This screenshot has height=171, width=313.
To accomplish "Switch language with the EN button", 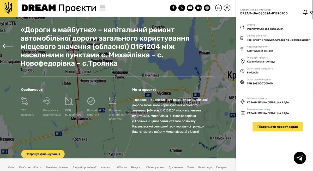I will (x=219, y=8).
